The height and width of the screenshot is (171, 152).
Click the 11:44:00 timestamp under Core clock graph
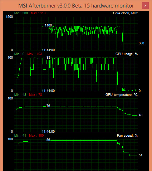[x=48, y=50]
